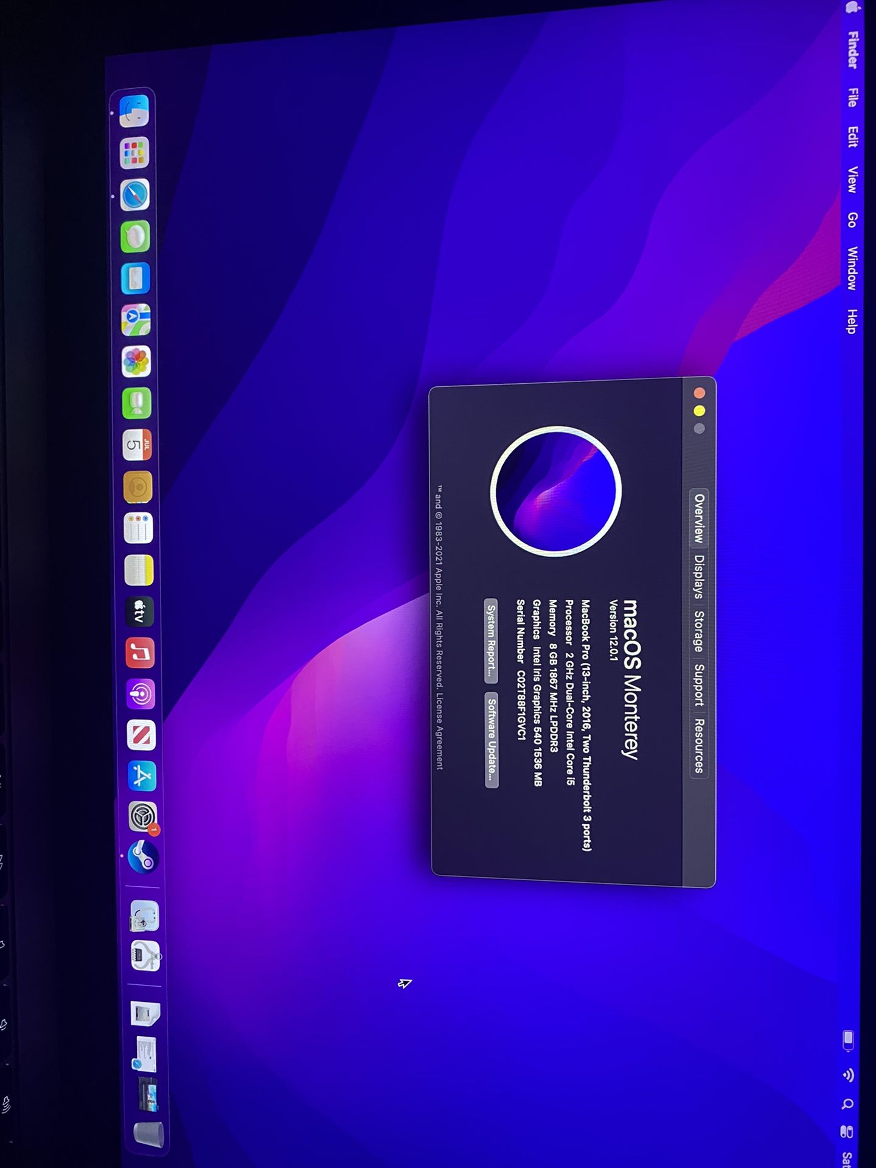This screenshot has height=1168, width=876.
Task: Launch the Apple TV app
Action: 139,611
